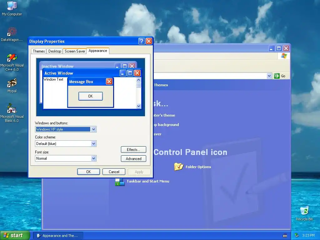Click the Advanced button
This screenshot has height=240, width=320.
point(133,158)
